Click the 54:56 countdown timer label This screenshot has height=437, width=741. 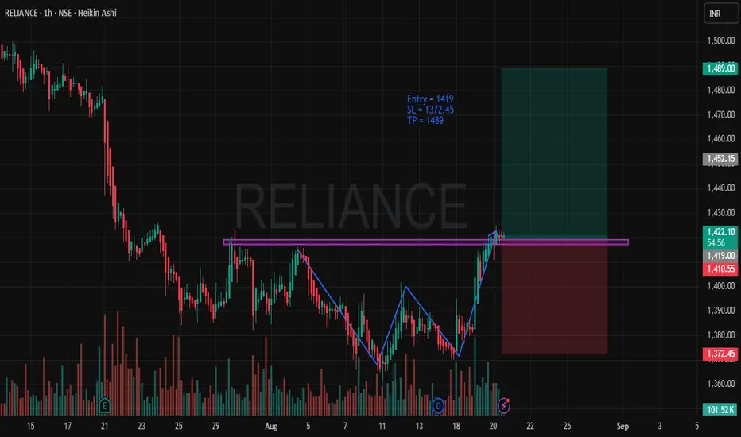(716, 243)
